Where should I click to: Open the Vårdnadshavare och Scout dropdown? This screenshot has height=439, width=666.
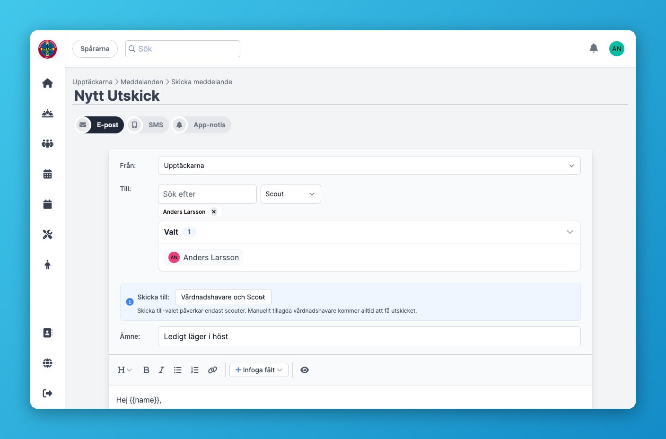[x=223, y=297]
